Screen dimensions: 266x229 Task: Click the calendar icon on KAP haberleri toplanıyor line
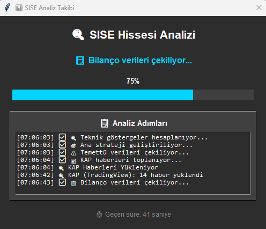coord(73,161)
